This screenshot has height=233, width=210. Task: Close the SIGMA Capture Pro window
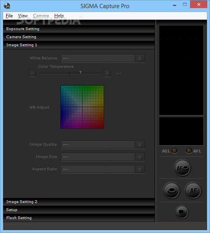(199, 5)
